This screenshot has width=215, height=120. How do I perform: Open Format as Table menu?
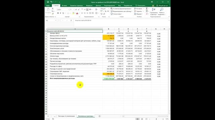coord(122,11)
